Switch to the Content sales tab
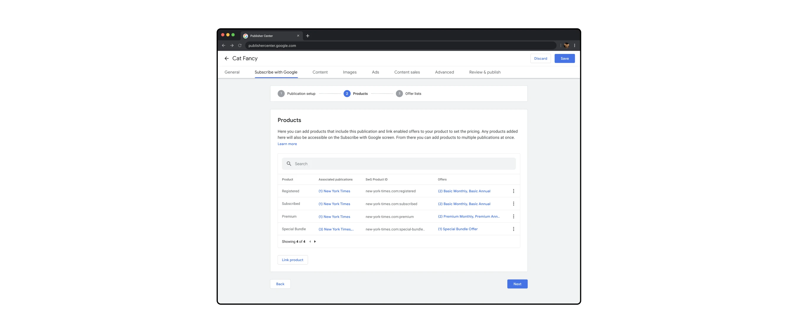798x333 pixels. coord(407,72)
